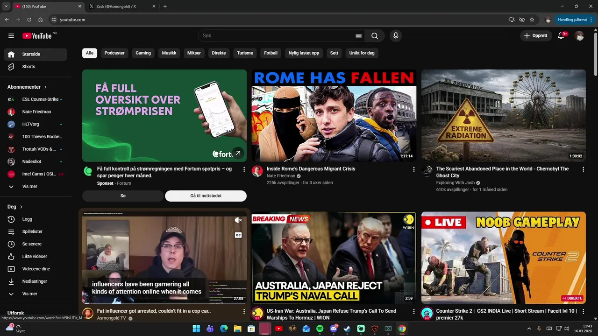Open Shorts in the sidebar

[36, 67]
